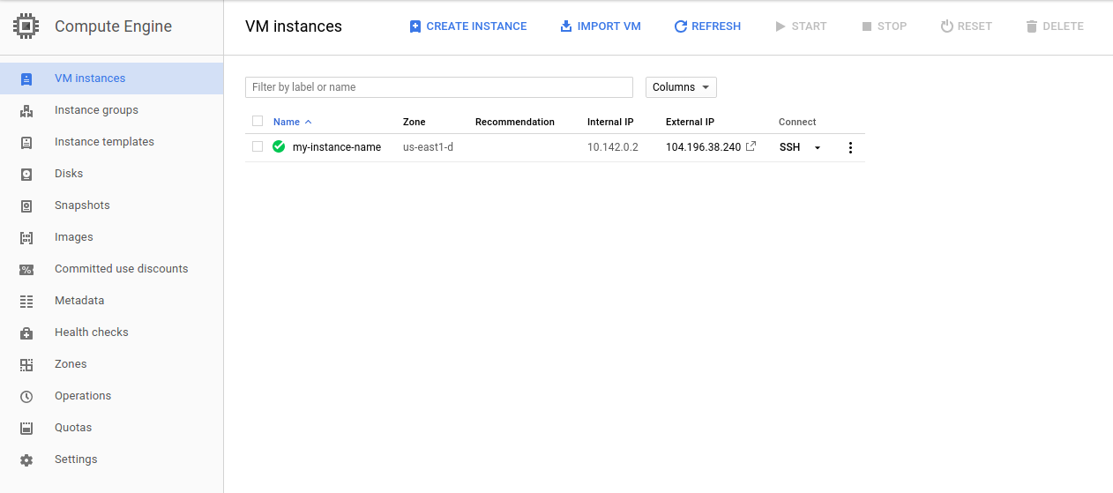Click the Instance groups sidebar icon
Viewport: 1113px width, 493px height.
click(x=26, y=110)
